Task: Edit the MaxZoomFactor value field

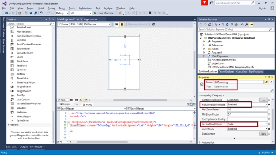Action: pyautogui.click(x=247, y=110)
